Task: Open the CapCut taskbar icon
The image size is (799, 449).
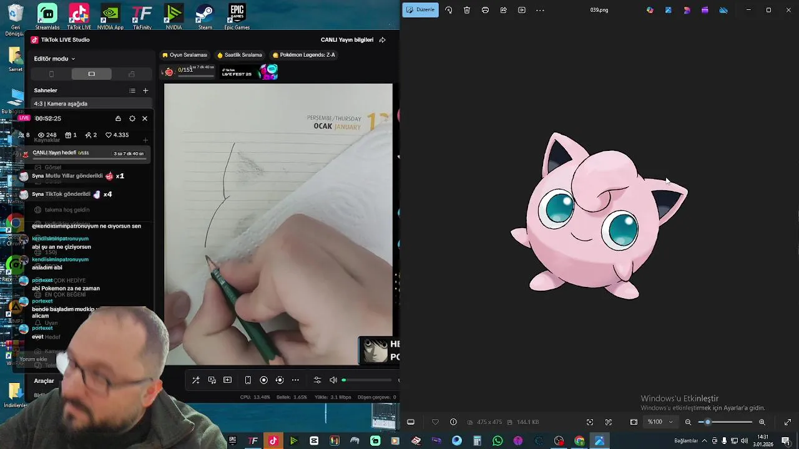Action: pyautogui.click(x=314, y=441)
